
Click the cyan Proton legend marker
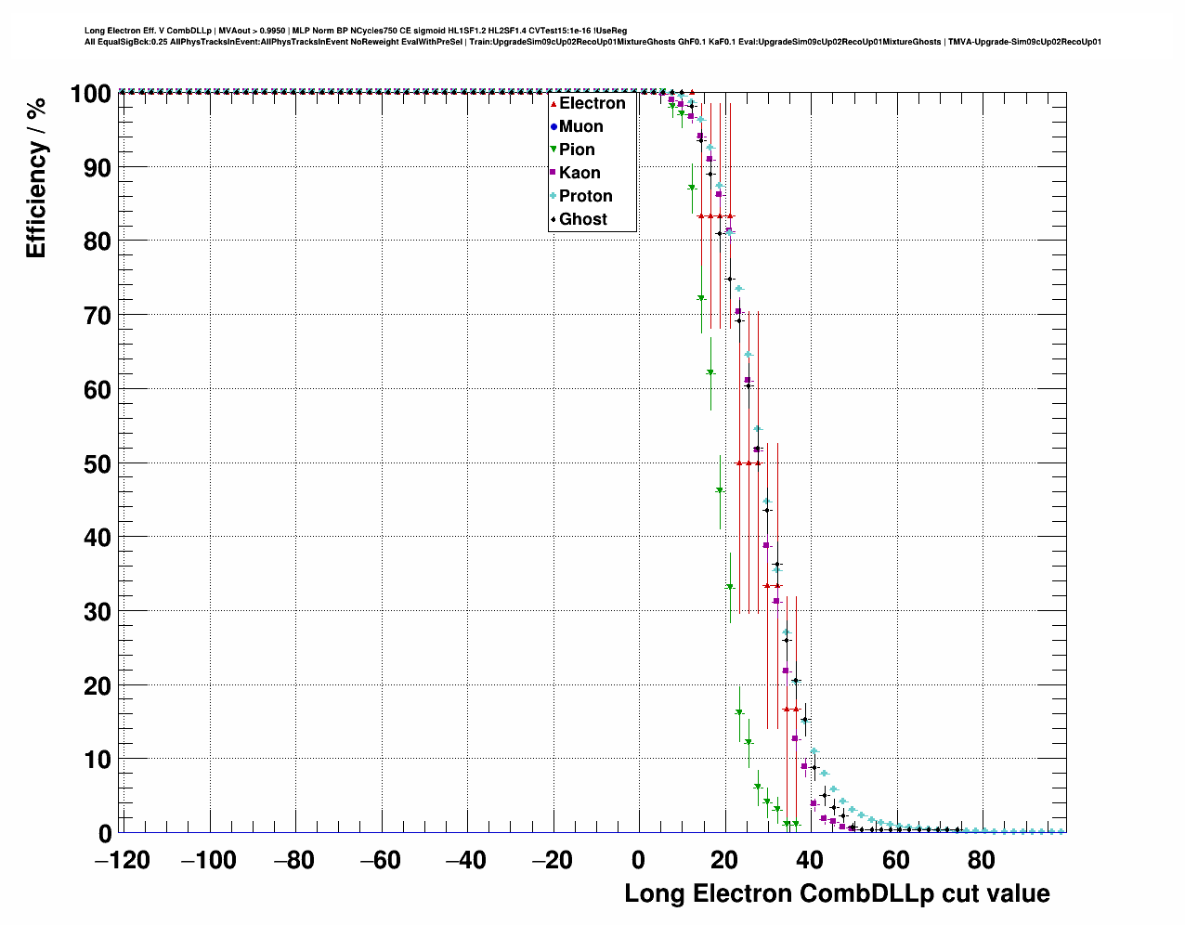(x=553, y=196)
